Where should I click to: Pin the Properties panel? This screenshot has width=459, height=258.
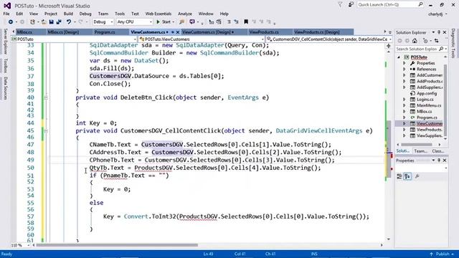click(x=438, y=161)
